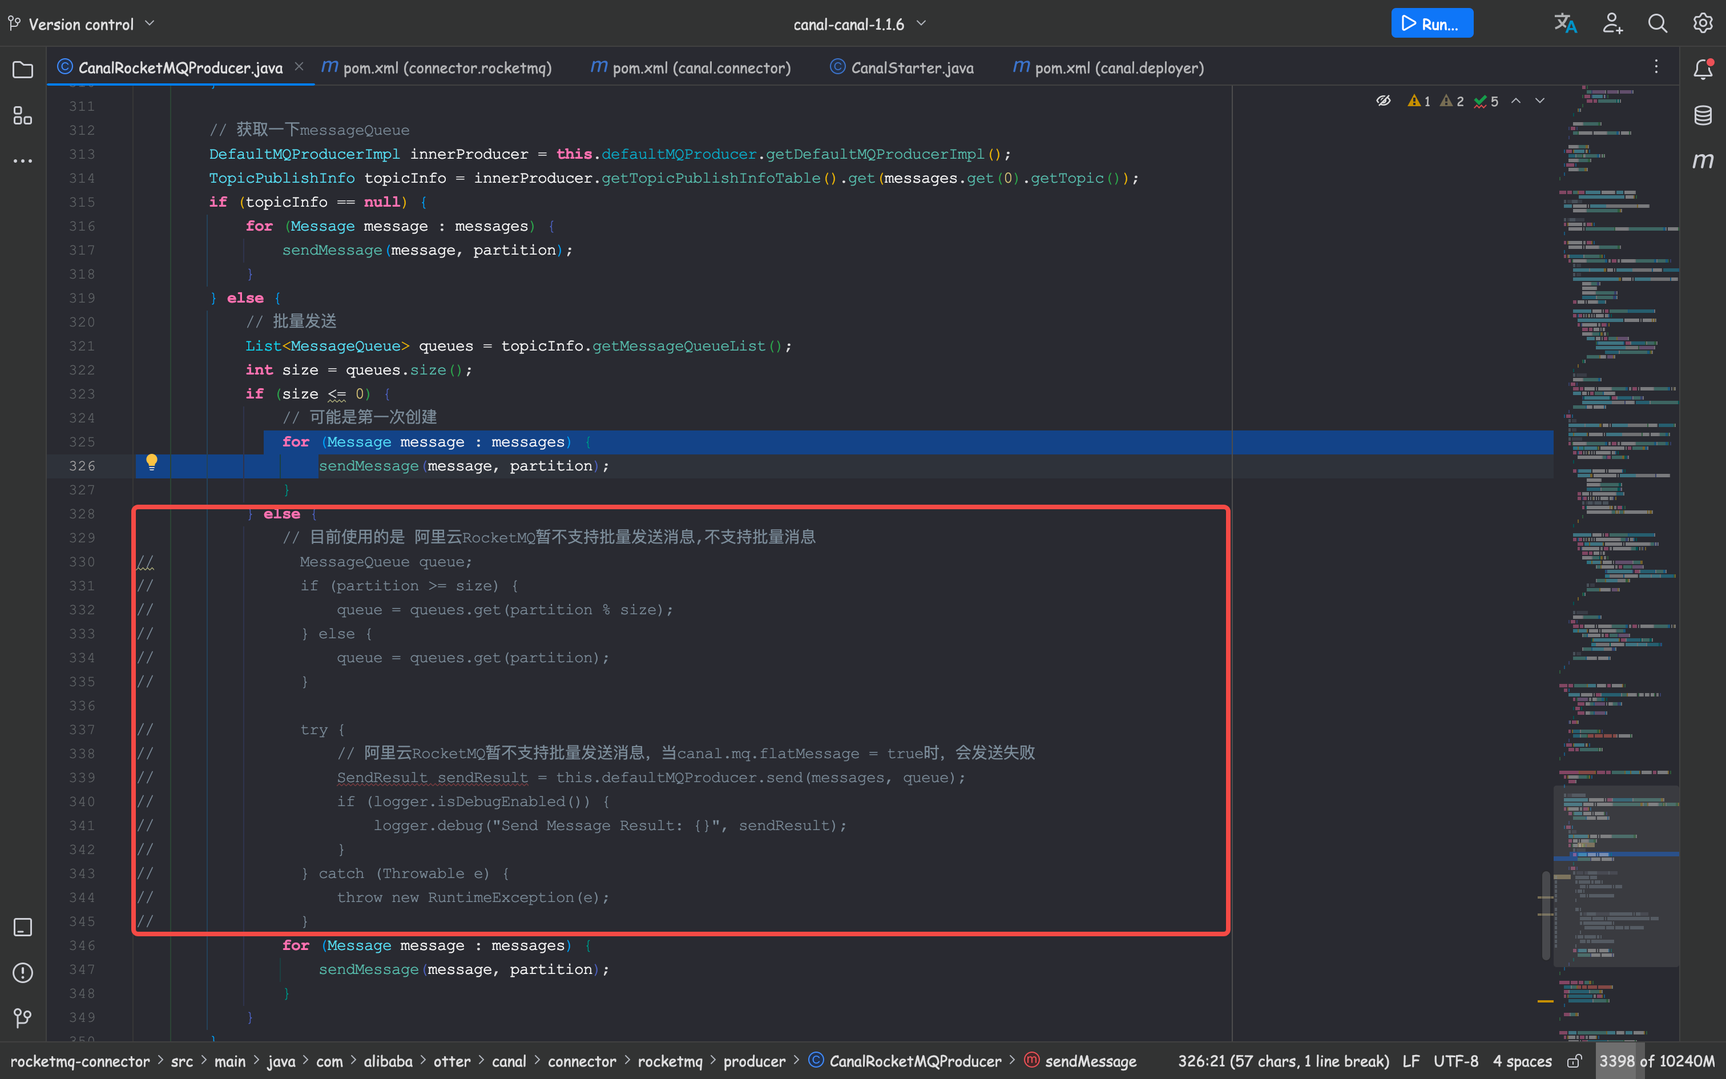1726x1079 pixels.
Task: Click the quick-fix lightbulb on line 326
Action: pyautogui.click(x=152, y=462)
